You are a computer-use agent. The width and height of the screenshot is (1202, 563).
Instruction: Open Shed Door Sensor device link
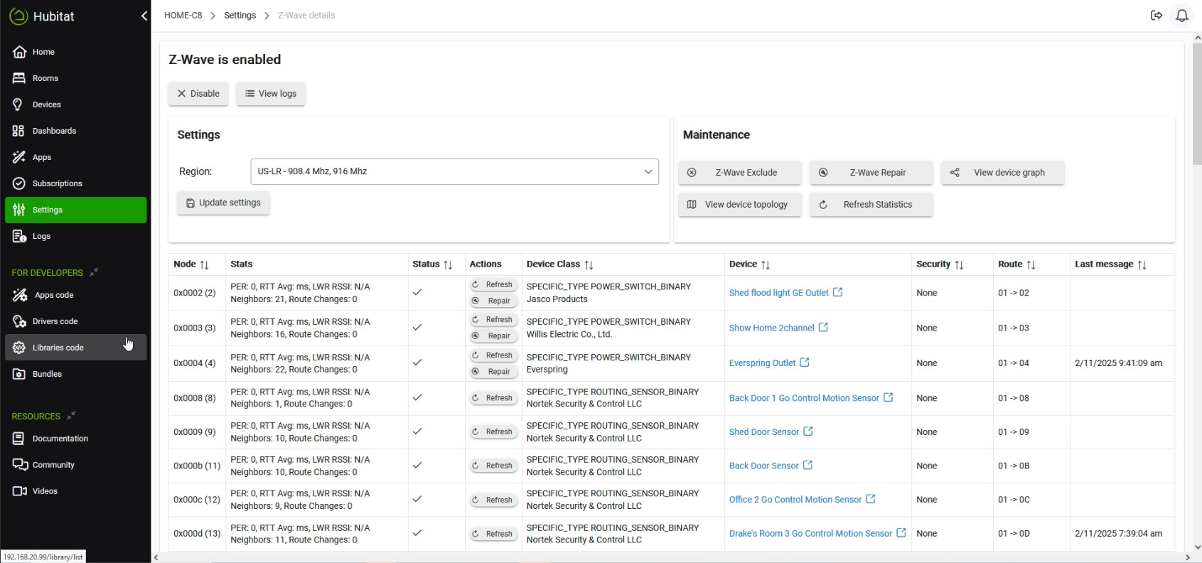click(771, 432)
